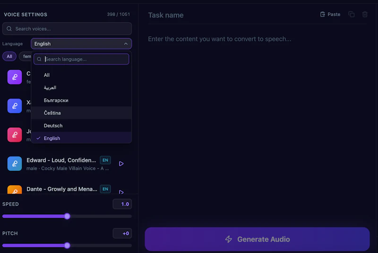Screen dimensions: 378x253
Task: Click Edward's blue microphone avatar
Action: pyautogui.click(x=15, y=164)
